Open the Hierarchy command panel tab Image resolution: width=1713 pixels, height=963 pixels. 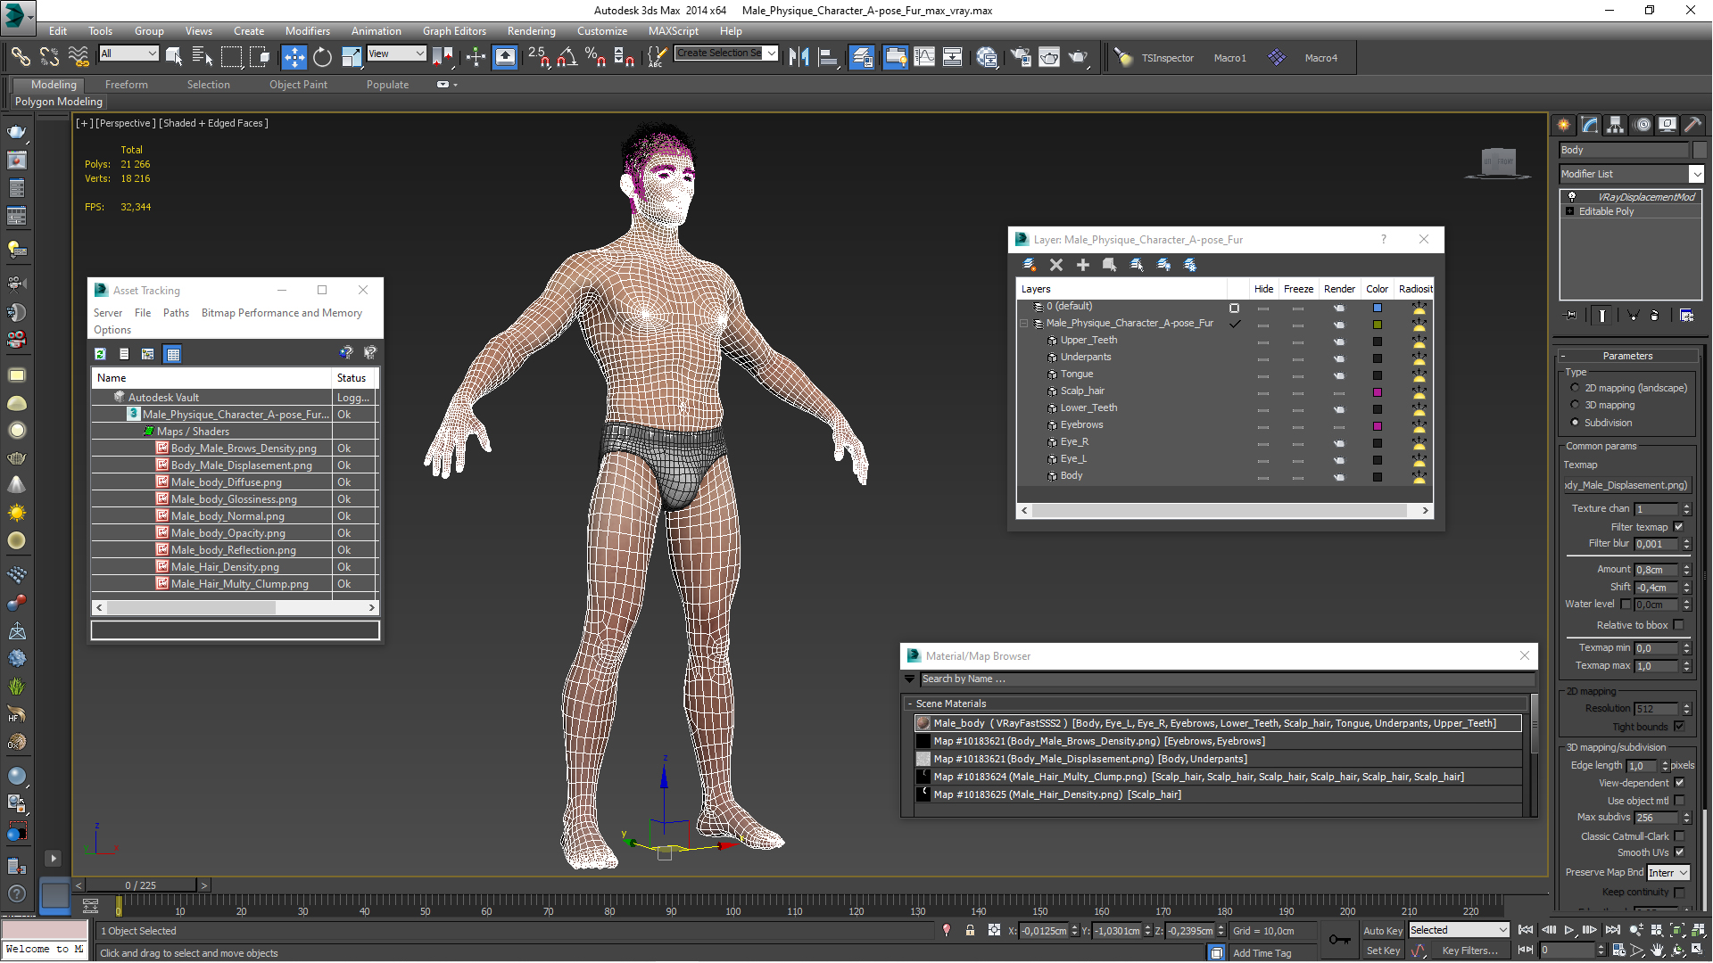[x=1616, y=125]
